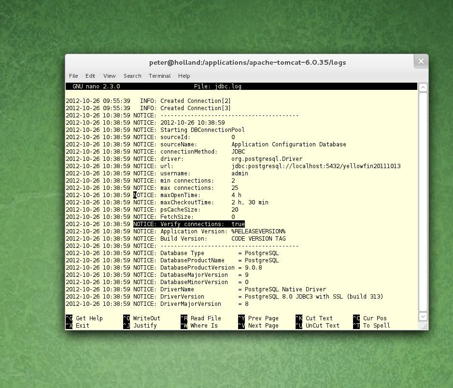Open the Terminal menu
This screenshot has width=453, height=388.
[159, 76]
